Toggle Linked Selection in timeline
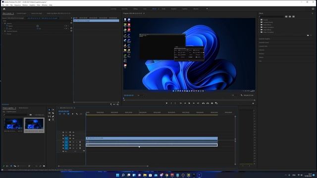 pyautogui.click(x=68, y=114)
